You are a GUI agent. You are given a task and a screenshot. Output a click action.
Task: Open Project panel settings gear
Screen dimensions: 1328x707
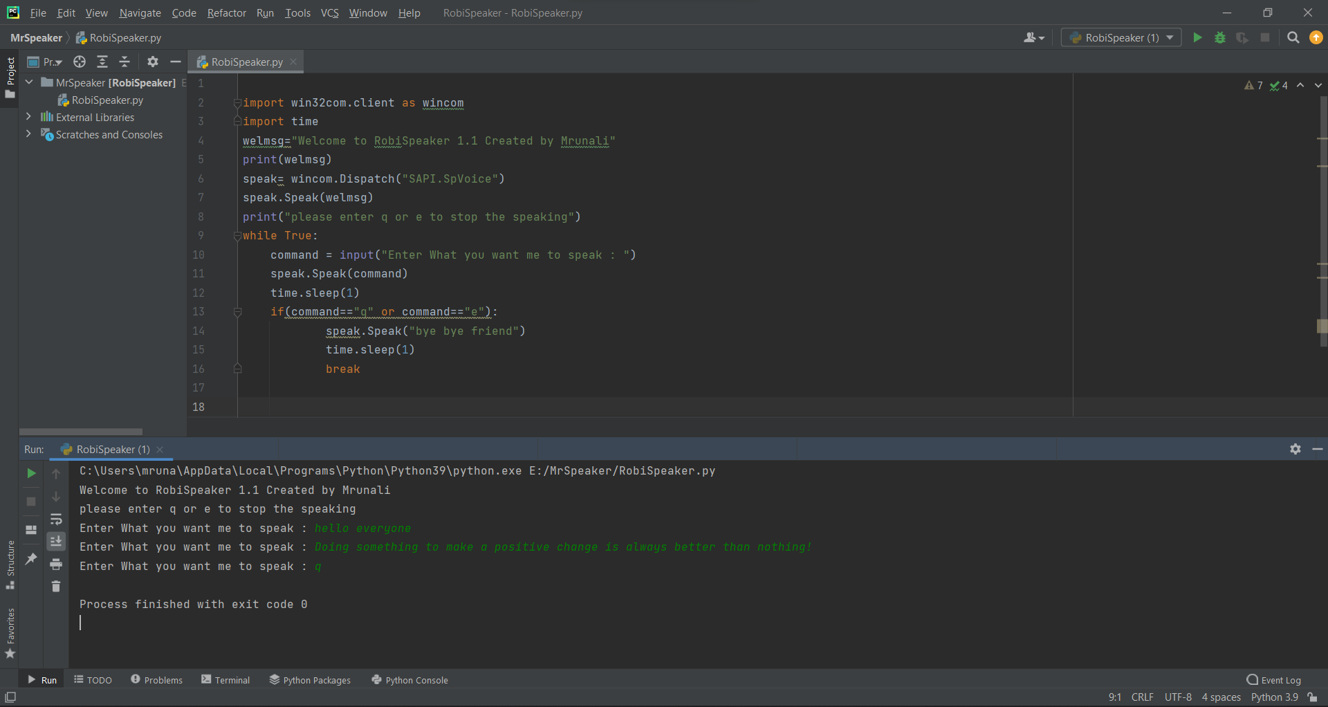coord(153,62)
